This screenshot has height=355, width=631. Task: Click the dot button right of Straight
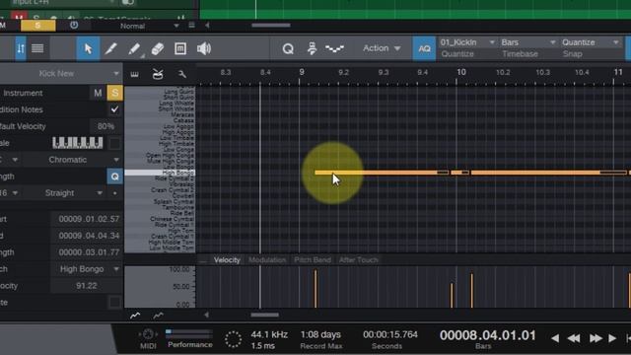point(114,193)
